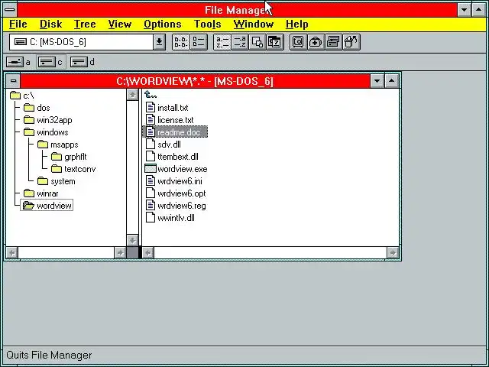Sort files by date toolbar icon
The width and height of the screenshot is (489, 367).
coord(275,42)
